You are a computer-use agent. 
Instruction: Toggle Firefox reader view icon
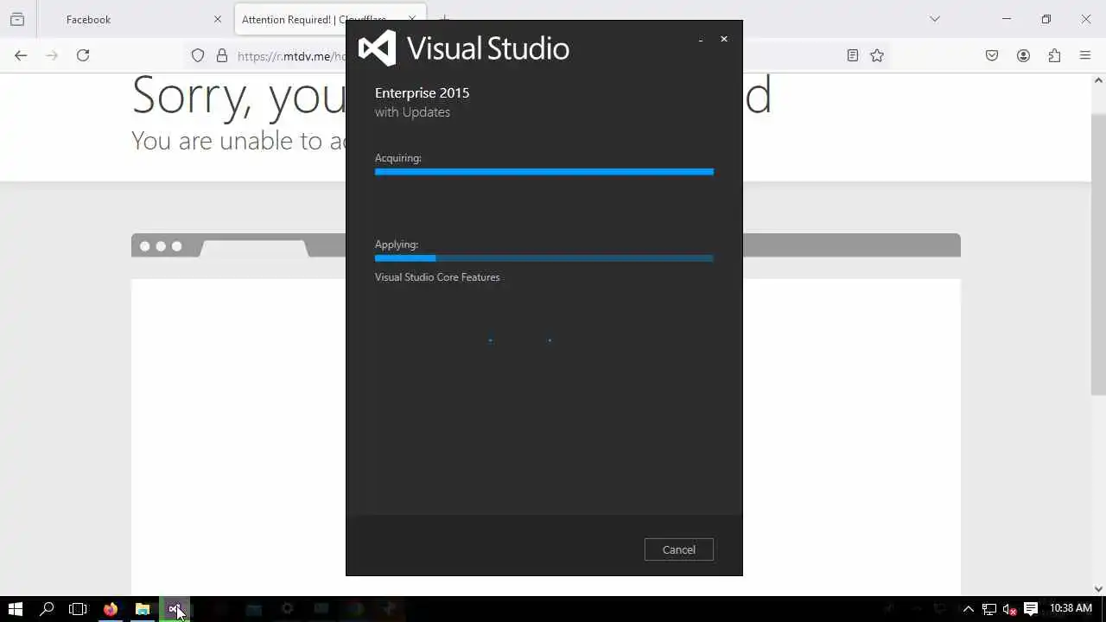pyautogui.click(x=853, y=55)
